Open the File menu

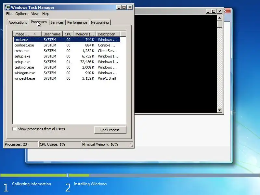(9, 14)
